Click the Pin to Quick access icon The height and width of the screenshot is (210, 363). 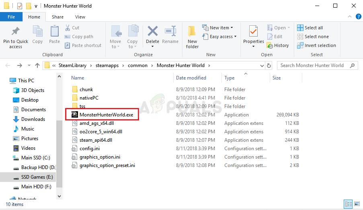[16, 31]
